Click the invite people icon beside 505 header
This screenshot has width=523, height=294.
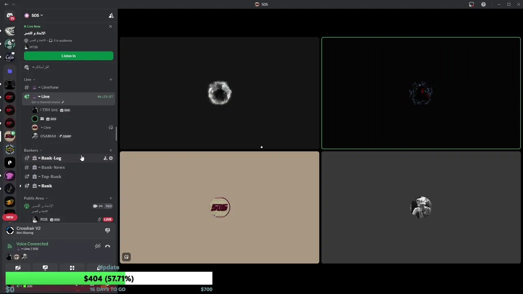point(111,16)
